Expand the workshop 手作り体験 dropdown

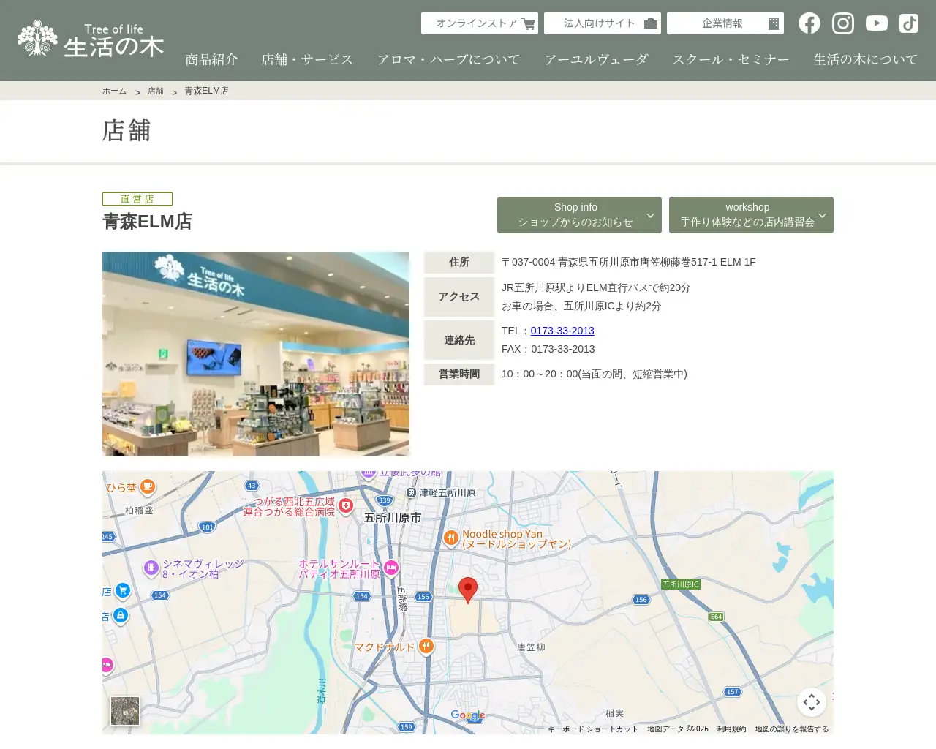tap(751, 214)
